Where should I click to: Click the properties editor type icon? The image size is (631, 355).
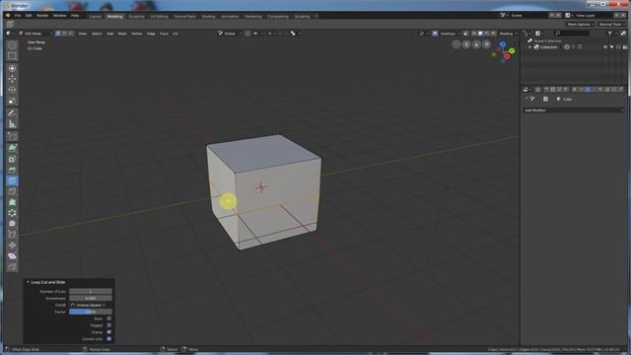(526, 90)
